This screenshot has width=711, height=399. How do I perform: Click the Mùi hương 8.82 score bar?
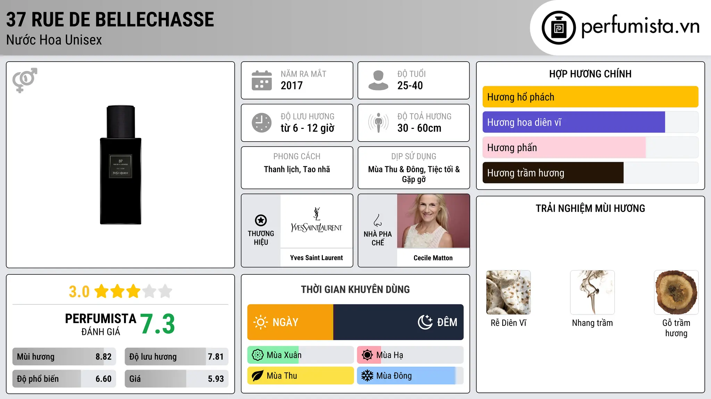64,357
